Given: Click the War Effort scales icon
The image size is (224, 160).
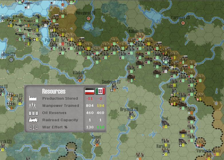Looking at the screenshot, I should (33, 127).
